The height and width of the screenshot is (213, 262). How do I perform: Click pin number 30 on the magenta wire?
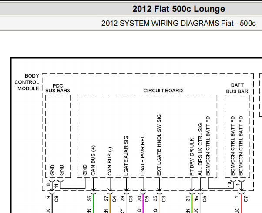point(139,199)
